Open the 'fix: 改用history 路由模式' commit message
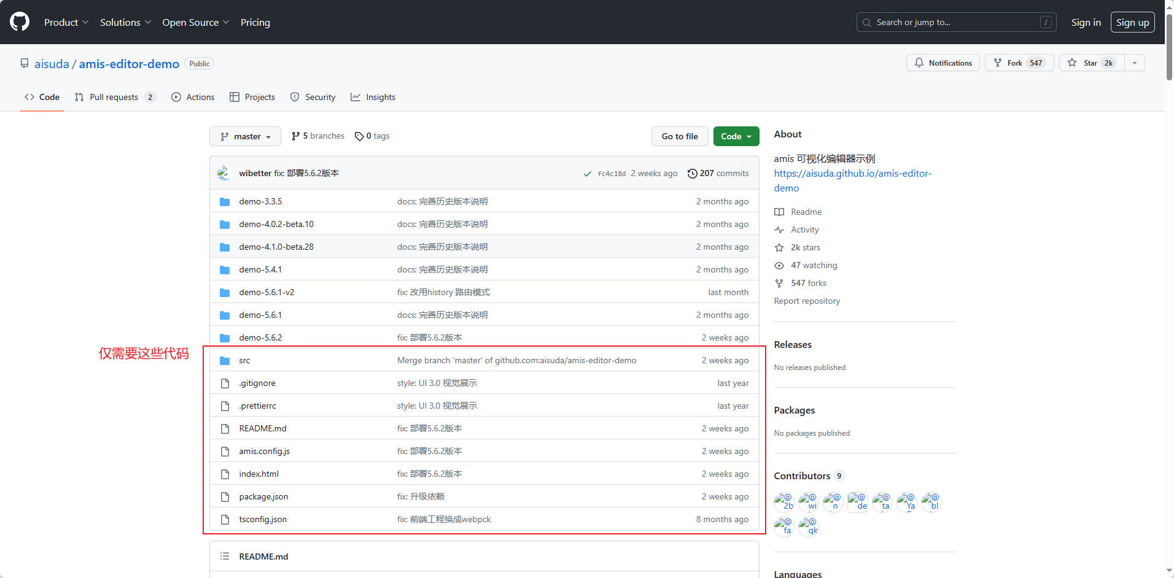 [x=443, y=292]
